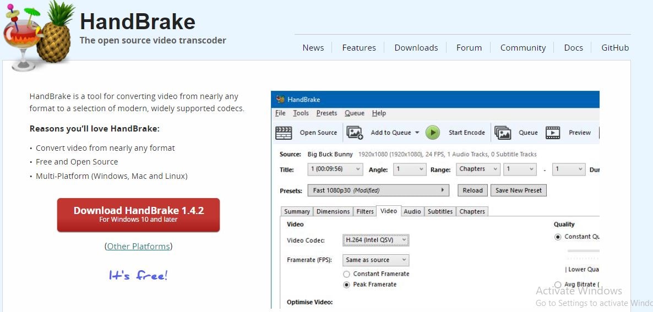This screenshot has height=312, width=653.
Task: Select the Constant Quality radio button
Action: coord(558,237)
